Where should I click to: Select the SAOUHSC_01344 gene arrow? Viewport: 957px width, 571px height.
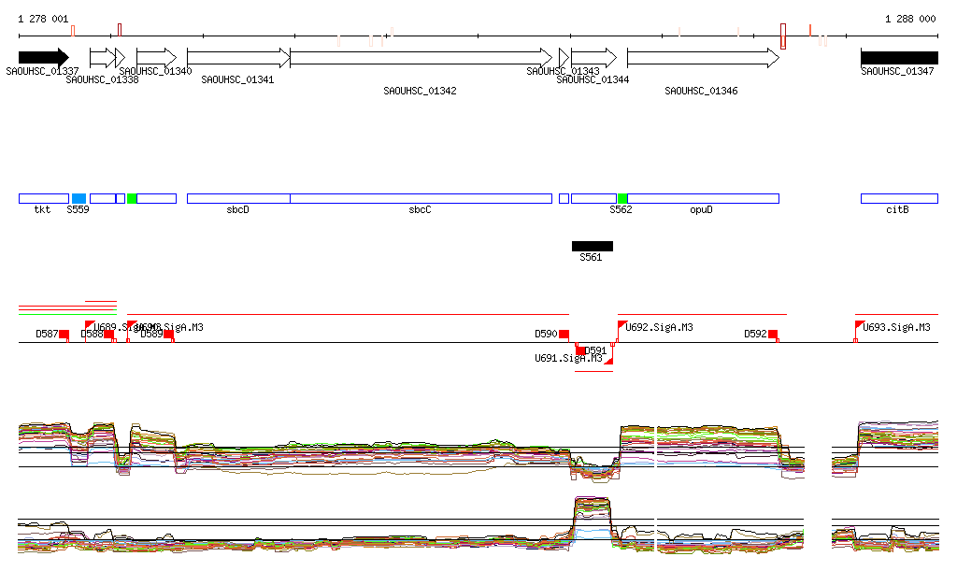coord(593,58)
